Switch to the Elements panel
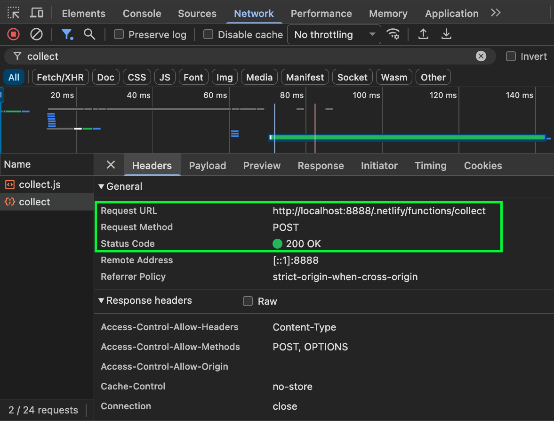The height and width of the screenshot is (421, 554). point(84,14)
